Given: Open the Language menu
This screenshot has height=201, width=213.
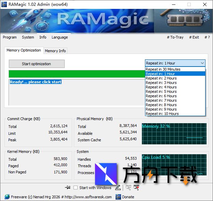Looking at the screenshot, I should (59, 37).
